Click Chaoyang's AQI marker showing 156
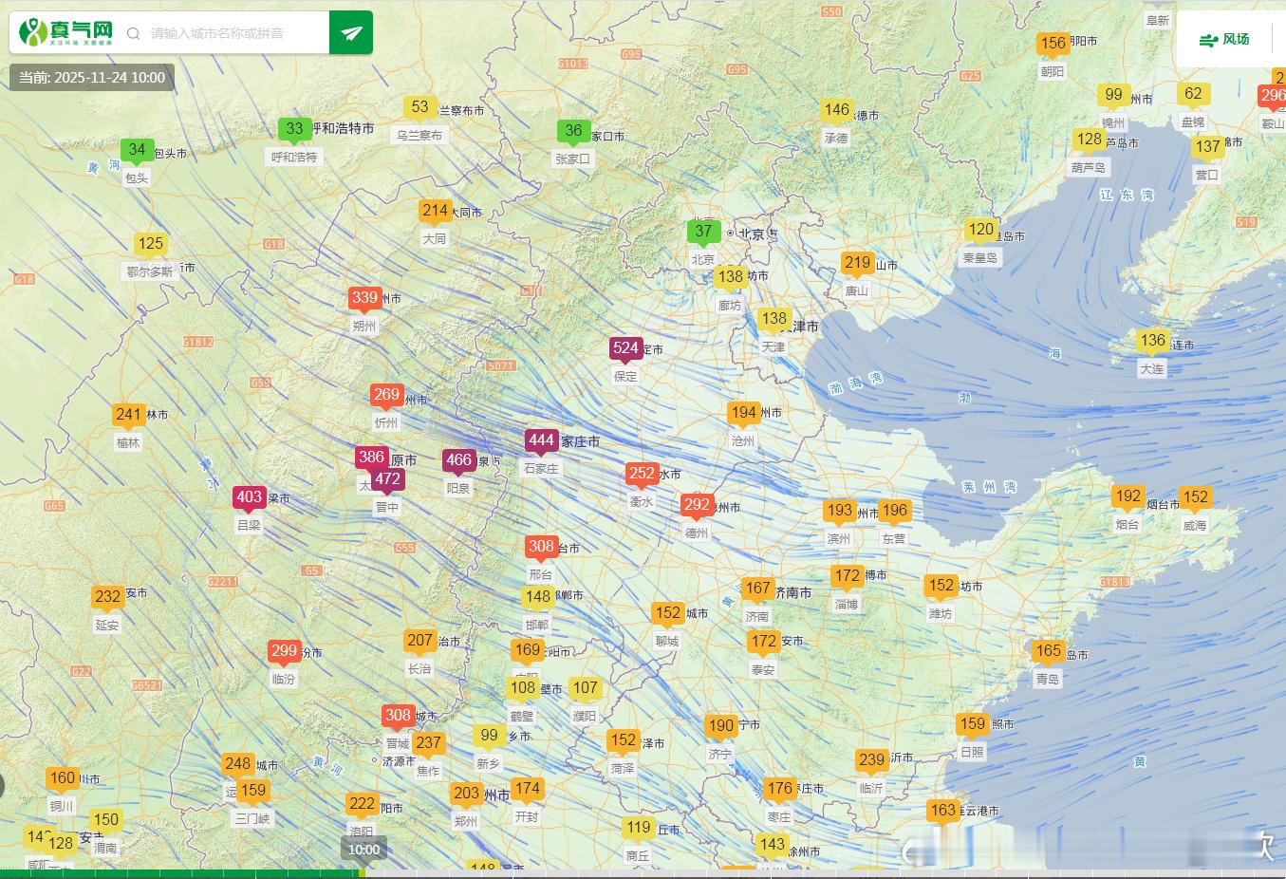This screenshot has height=879, width=1286. tap(1053, 46)
